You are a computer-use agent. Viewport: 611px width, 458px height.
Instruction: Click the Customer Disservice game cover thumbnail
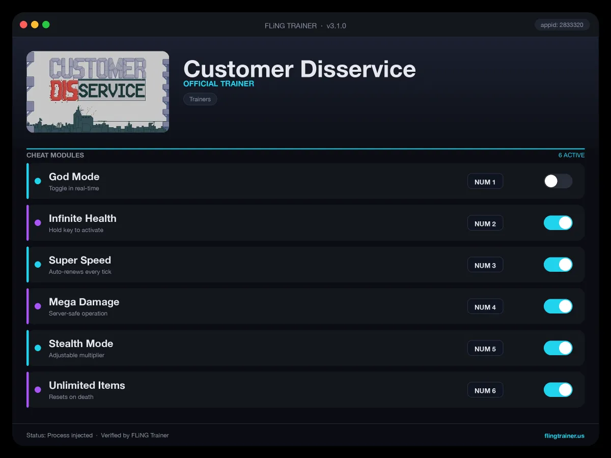pos(98,92)
